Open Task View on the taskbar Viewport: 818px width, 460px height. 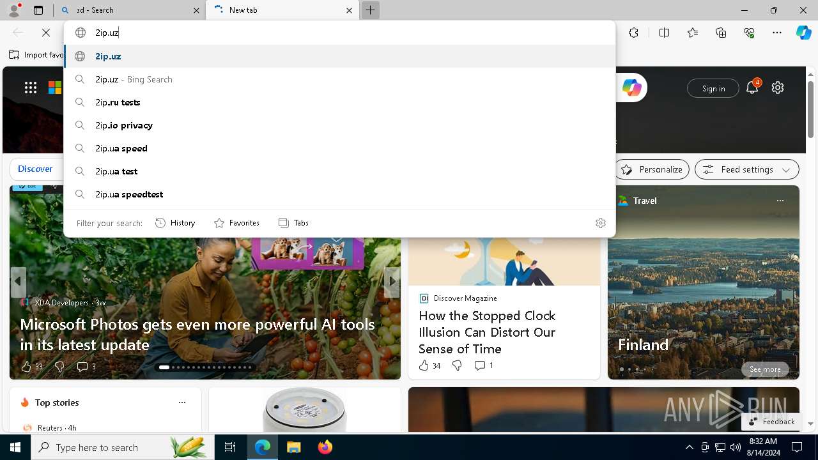(230, 447)
